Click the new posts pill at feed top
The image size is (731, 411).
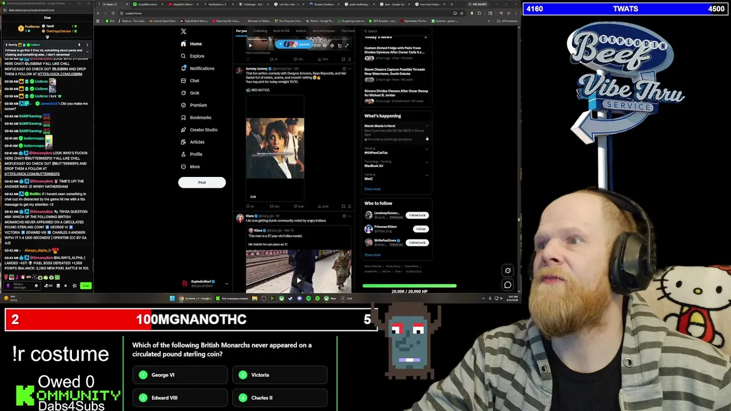(294, 44)
